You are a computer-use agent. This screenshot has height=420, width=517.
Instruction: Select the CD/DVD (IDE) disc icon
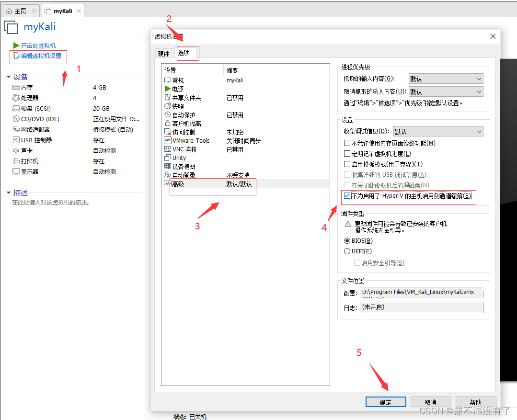[16, 119]
